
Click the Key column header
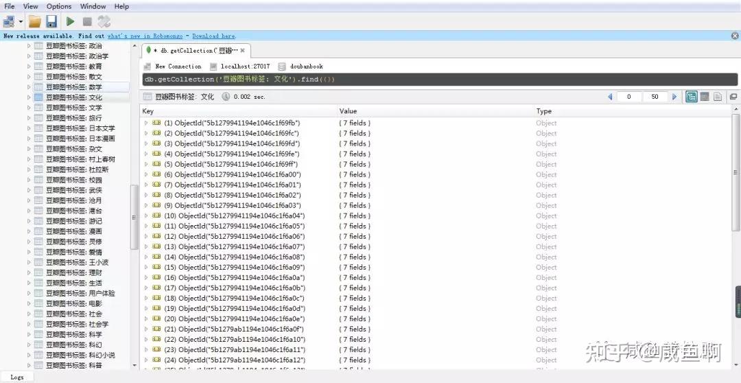239,111
